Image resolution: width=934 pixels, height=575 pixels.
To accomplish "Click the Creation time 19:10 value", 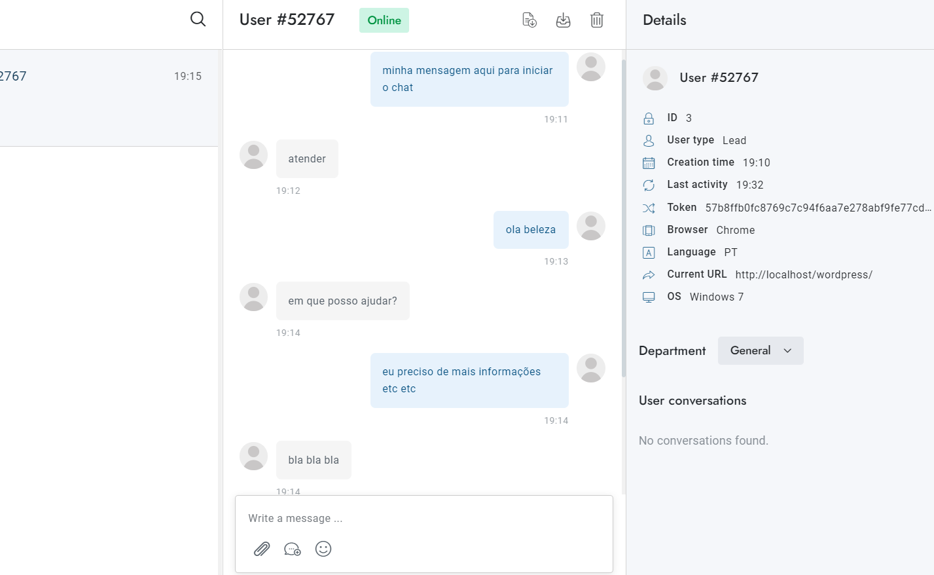I will click(x=757, y=162).
